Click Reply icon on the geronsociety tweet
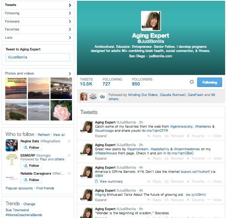Viewport: 227px width, 218px height. pyautogui.click(x=149, y=136)
